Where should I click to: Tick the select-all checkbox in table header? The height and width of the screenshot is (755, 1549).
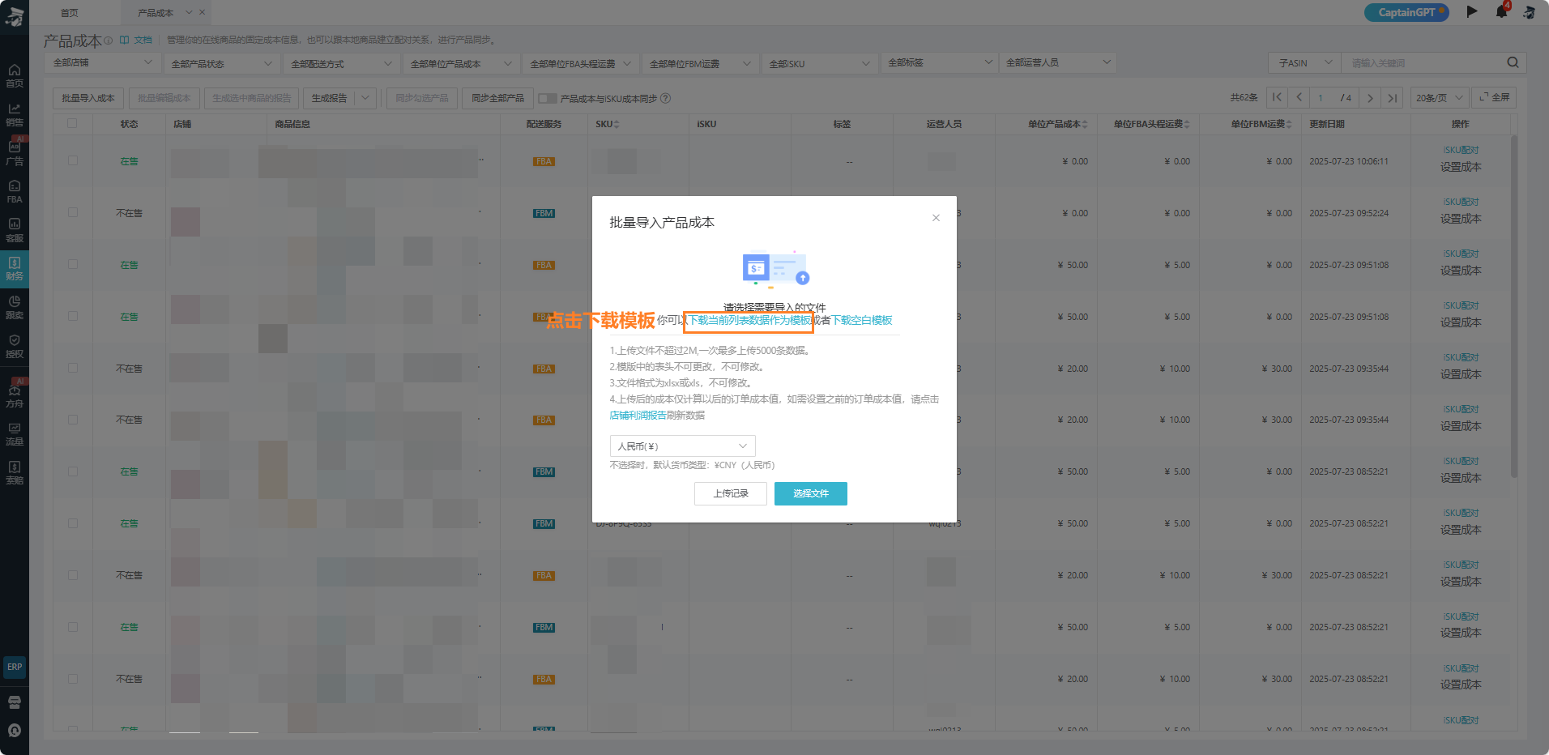click(73, 124)
